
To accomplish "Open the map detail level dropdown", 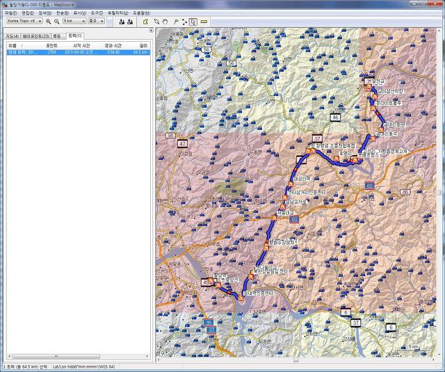I will 96,21.
